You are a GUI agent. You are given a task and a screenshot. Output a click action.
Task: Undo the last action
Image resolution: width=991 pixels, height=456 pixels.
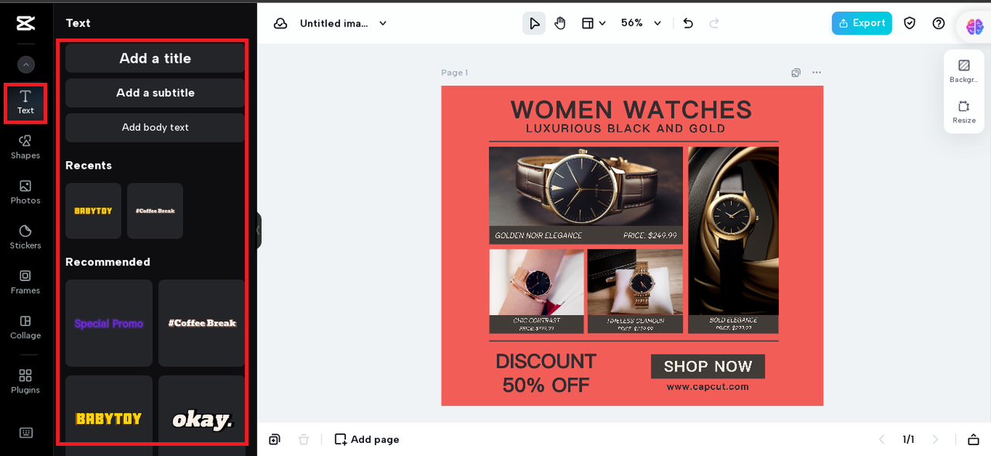pyautogui.click(x=688, y=23)
